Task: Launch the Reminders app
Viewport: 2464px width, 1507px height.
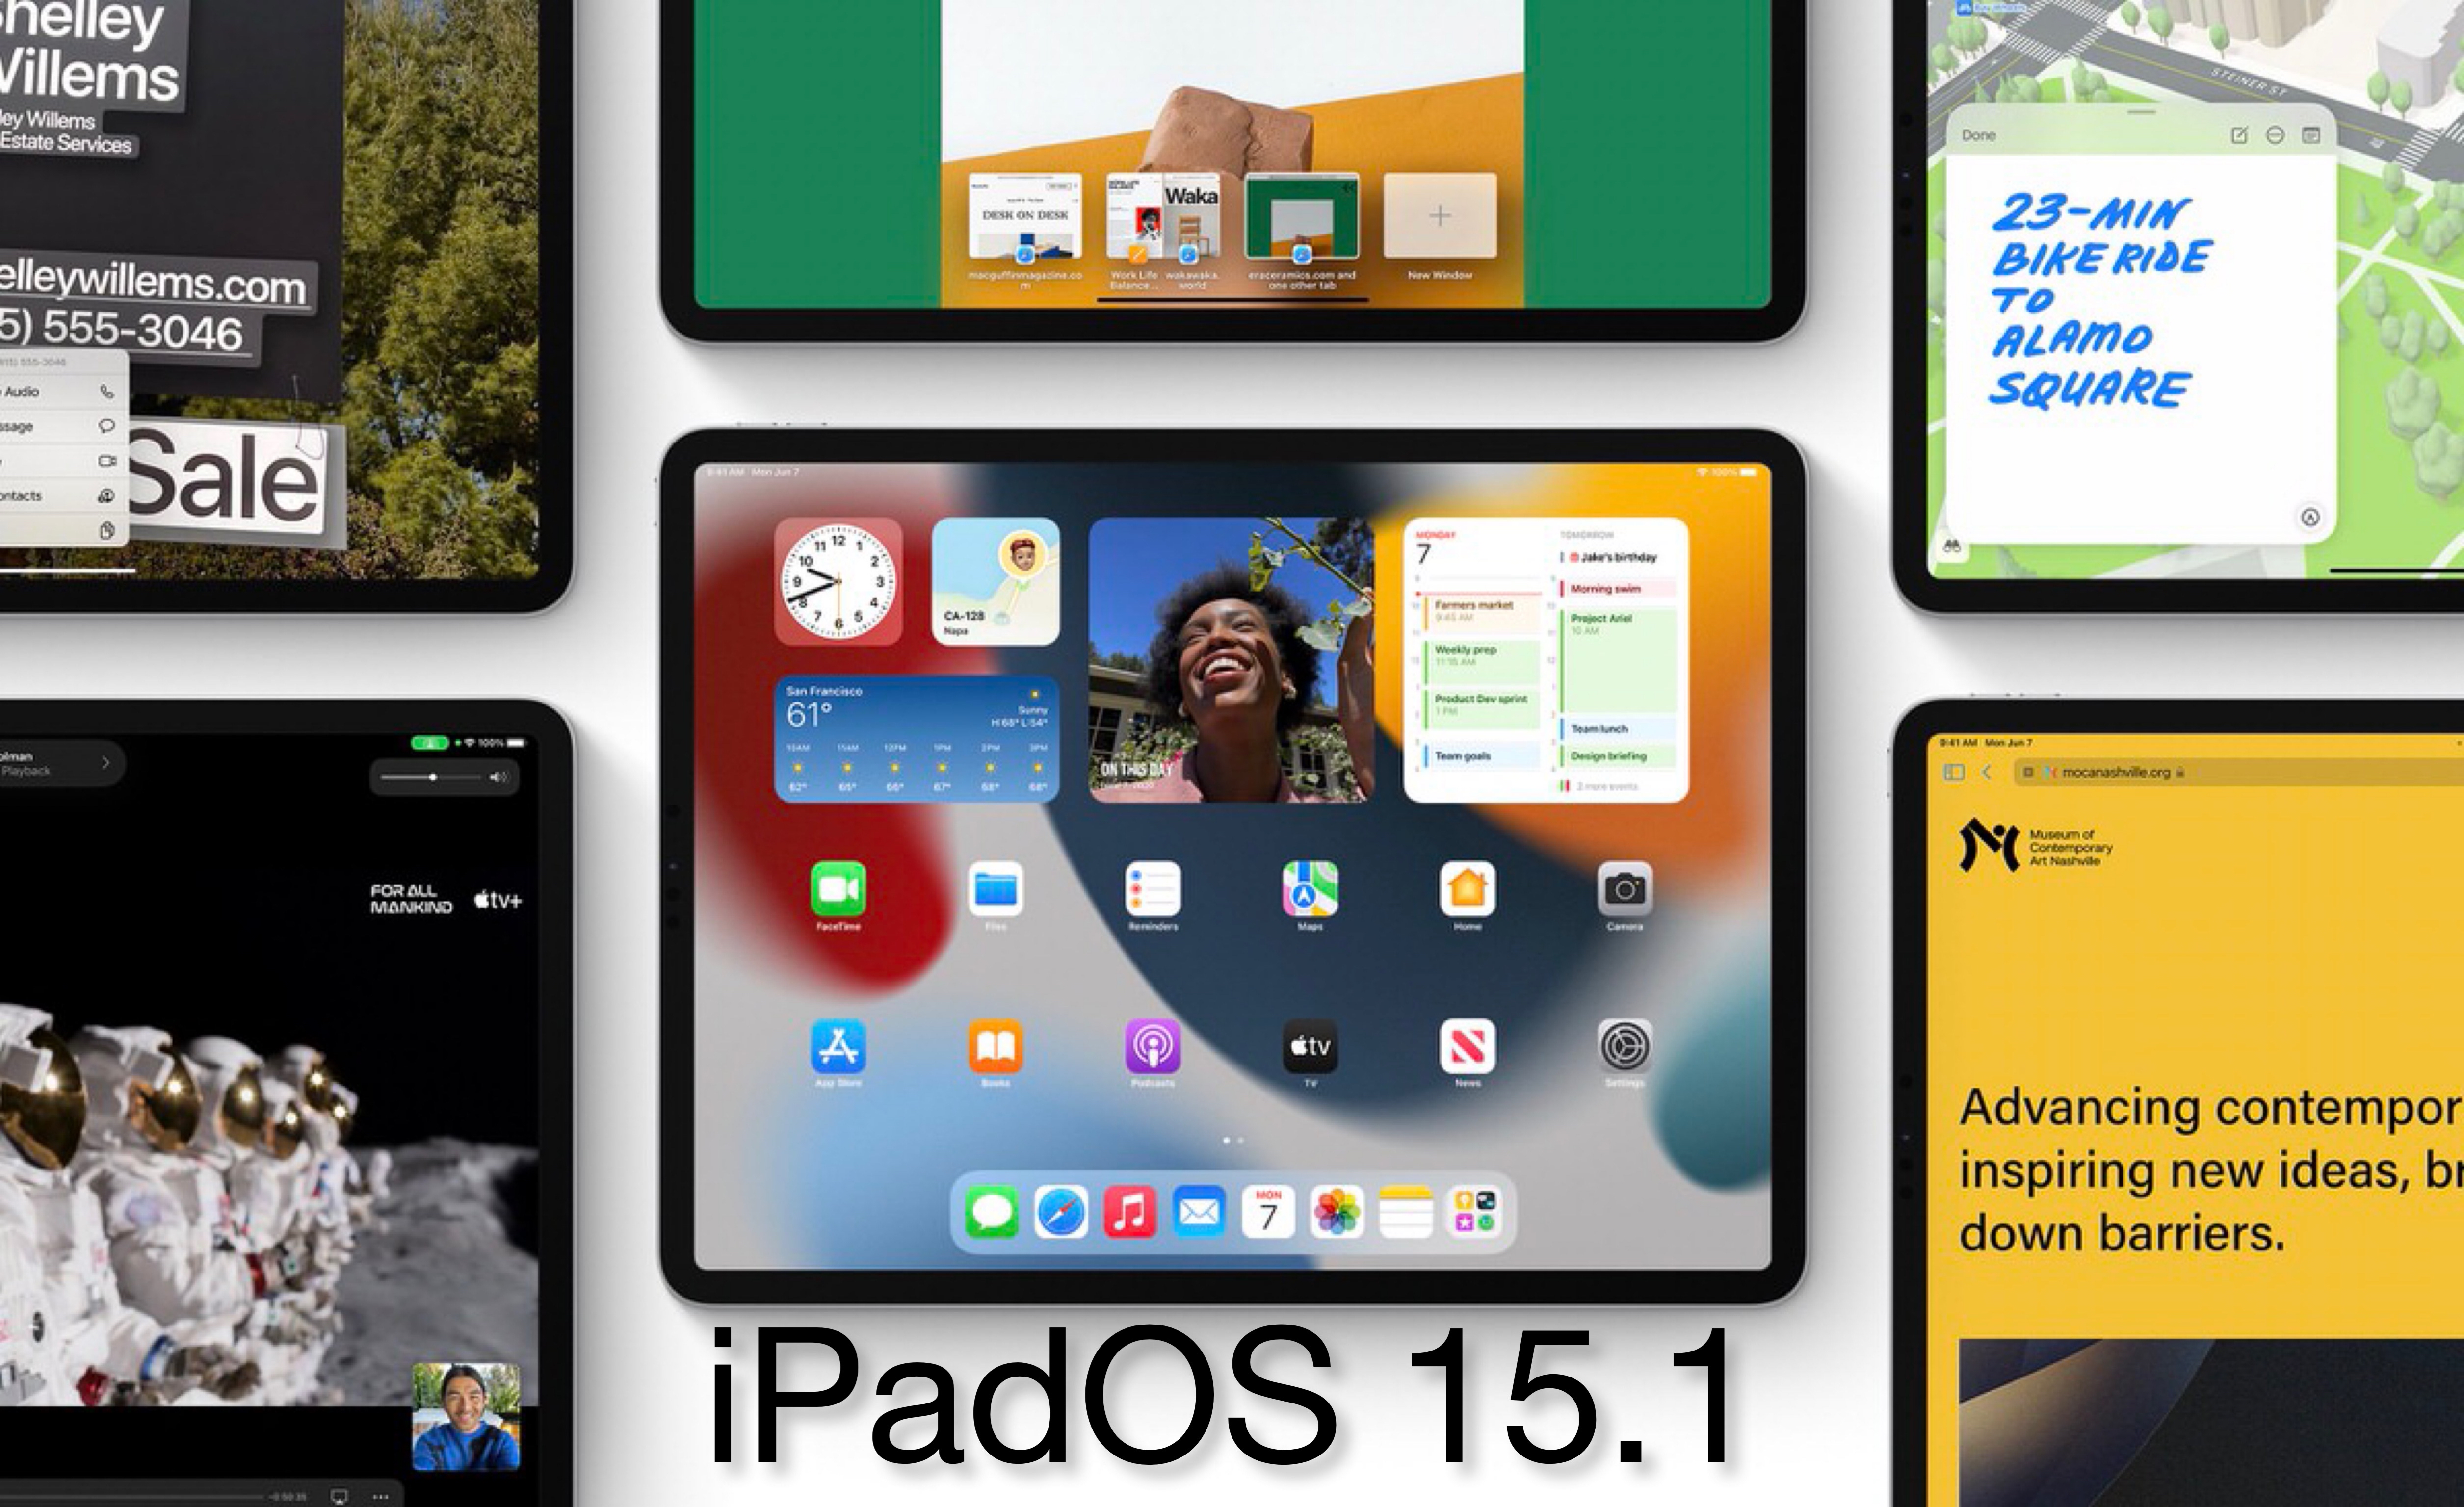Action: 1153,888
